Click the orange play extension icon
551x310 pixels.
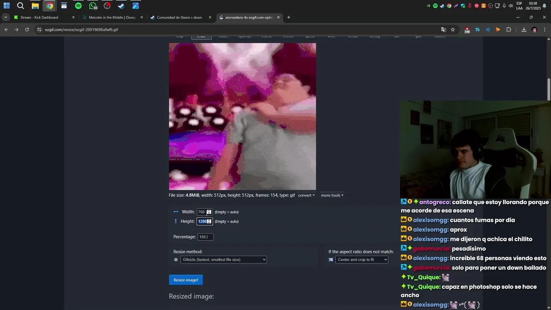498,30
